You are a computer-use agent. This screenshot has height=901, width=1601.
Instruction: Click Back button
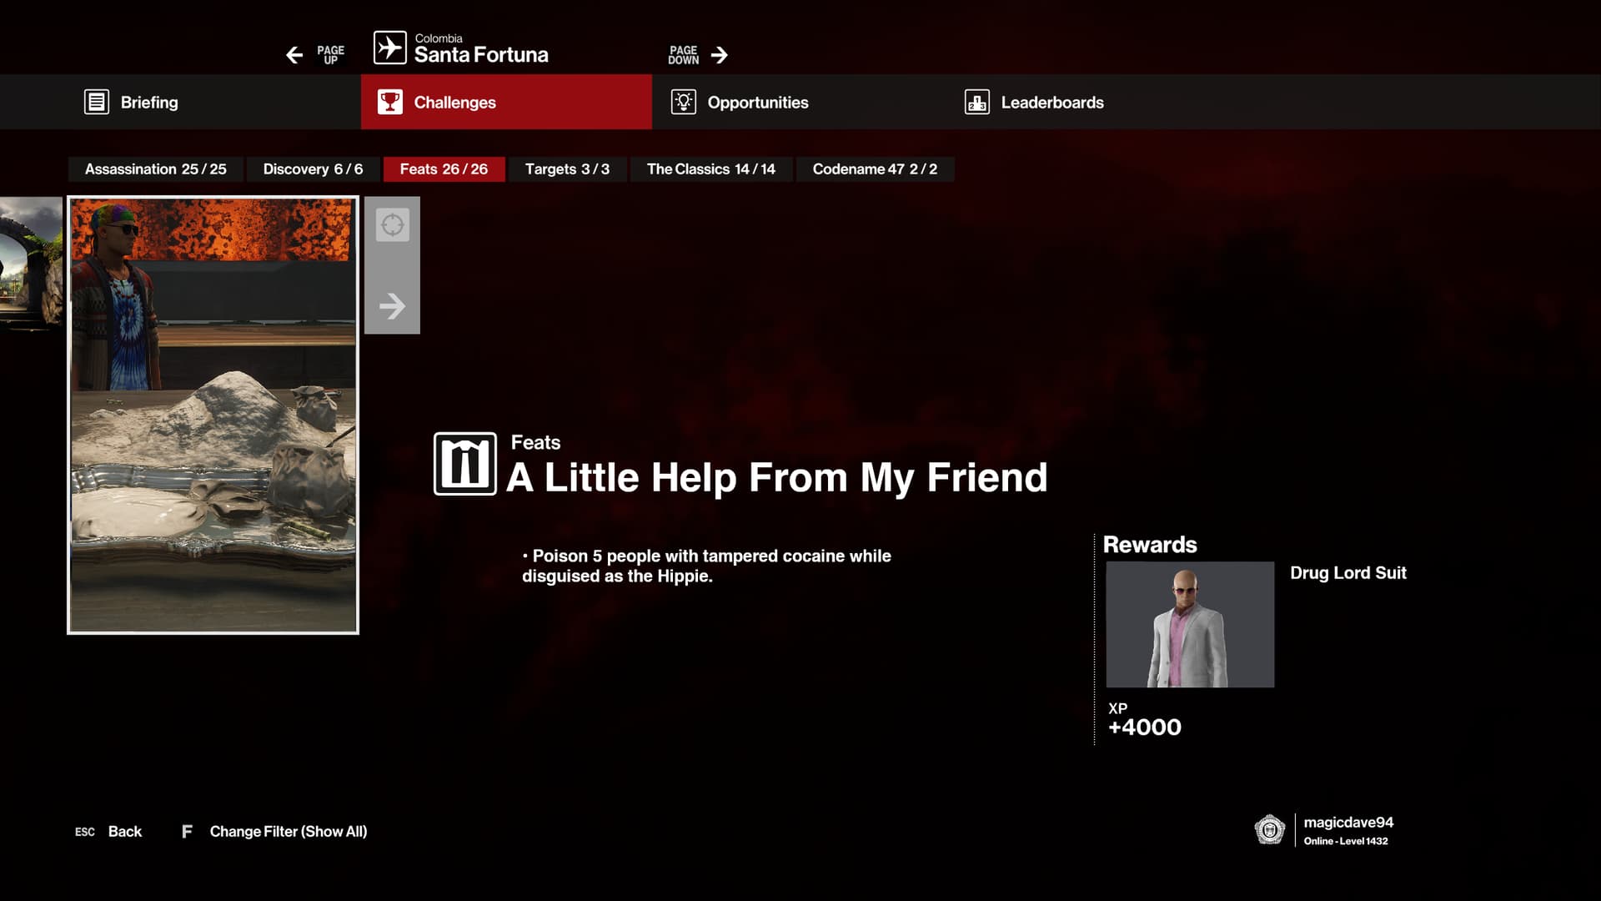click(124, 831)
